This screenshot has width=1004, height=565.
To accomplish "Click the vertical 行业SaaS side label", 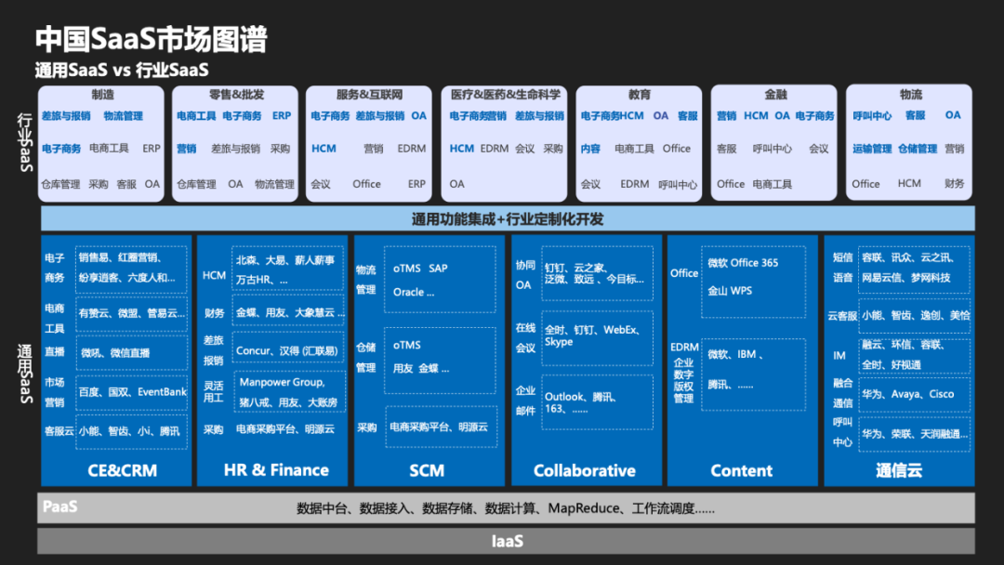I will tap(24, 143).
